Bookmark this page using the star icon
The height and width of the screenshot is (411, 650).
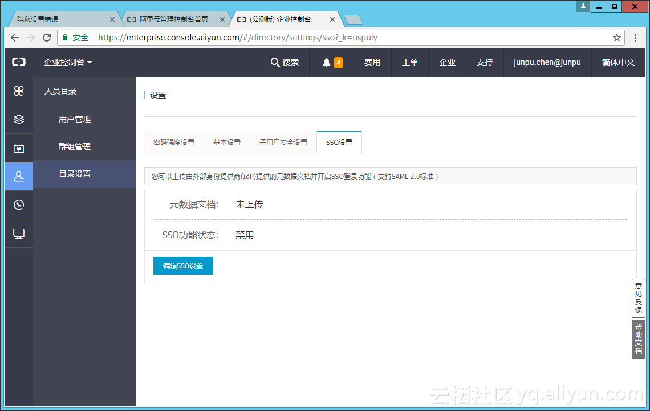click(x=617, y=38)
